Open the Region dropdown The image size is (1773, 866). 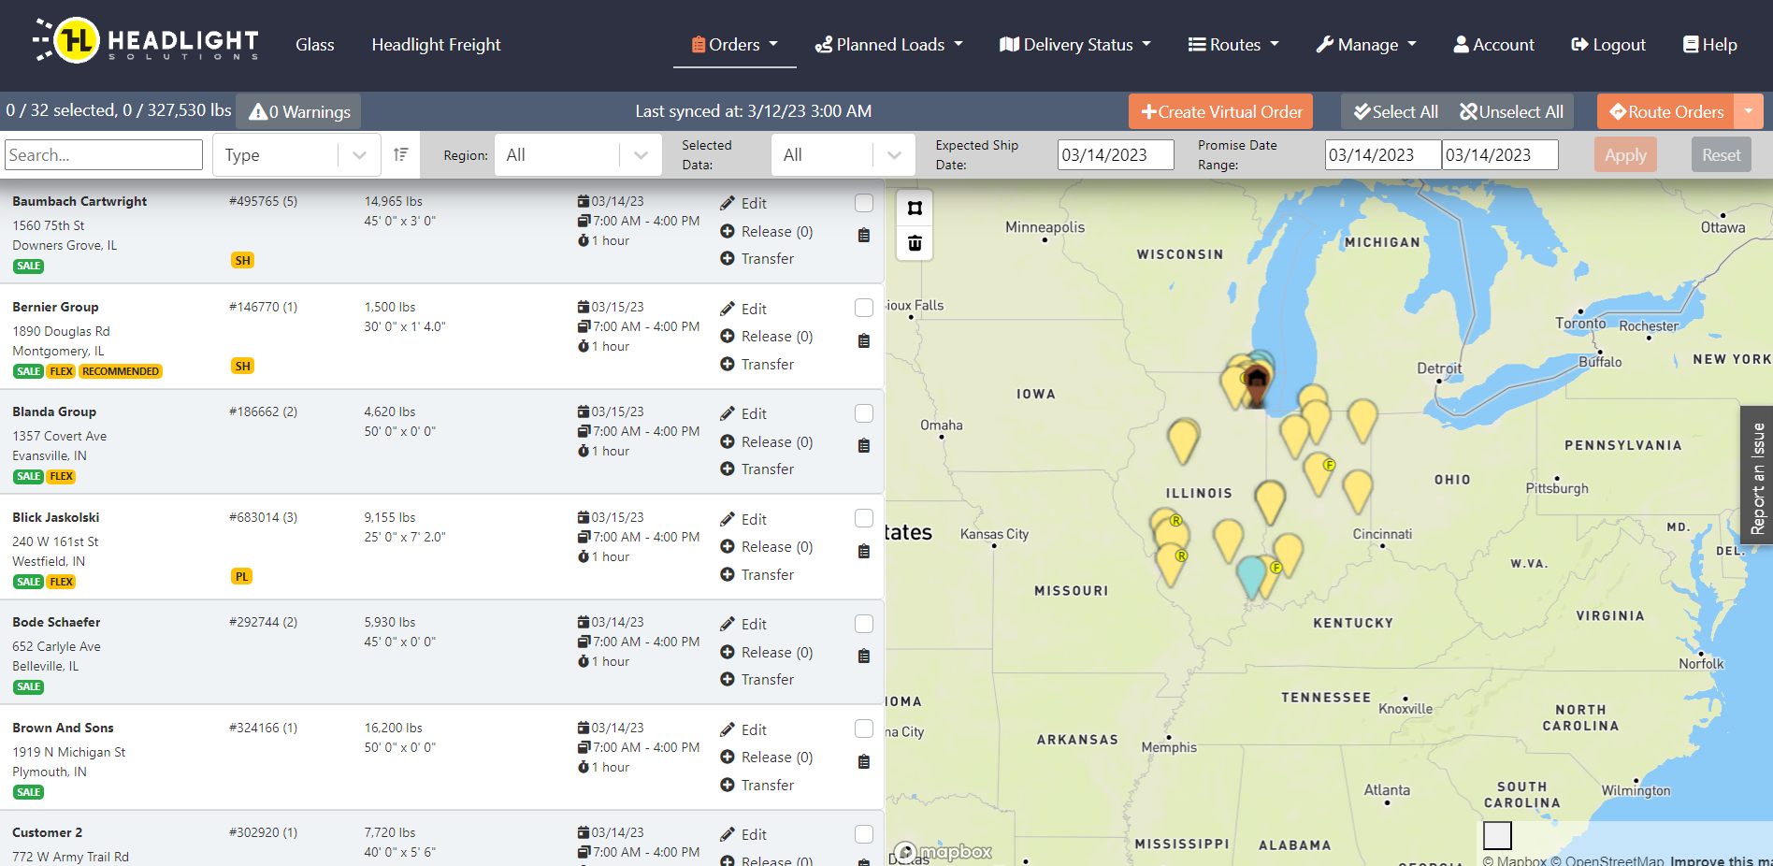click(578, 155)
